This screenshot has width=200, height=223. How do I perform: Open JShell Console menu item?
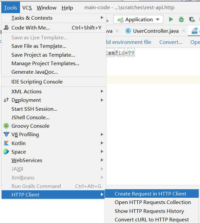(x=54, y=118)
